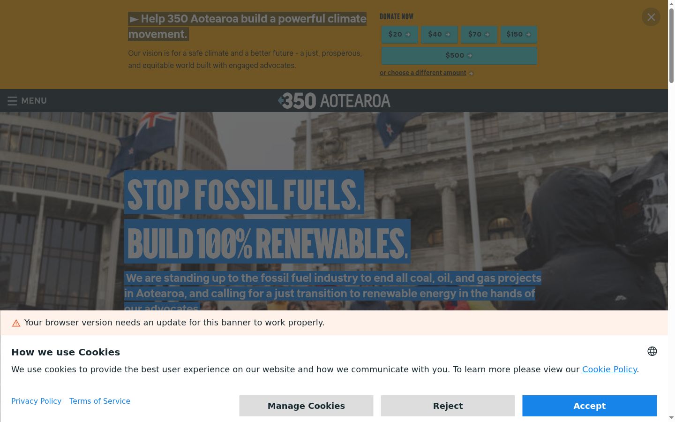
Task: Open Manage Cookies settings
Action: pyautogui.click(x=306, y=406)
